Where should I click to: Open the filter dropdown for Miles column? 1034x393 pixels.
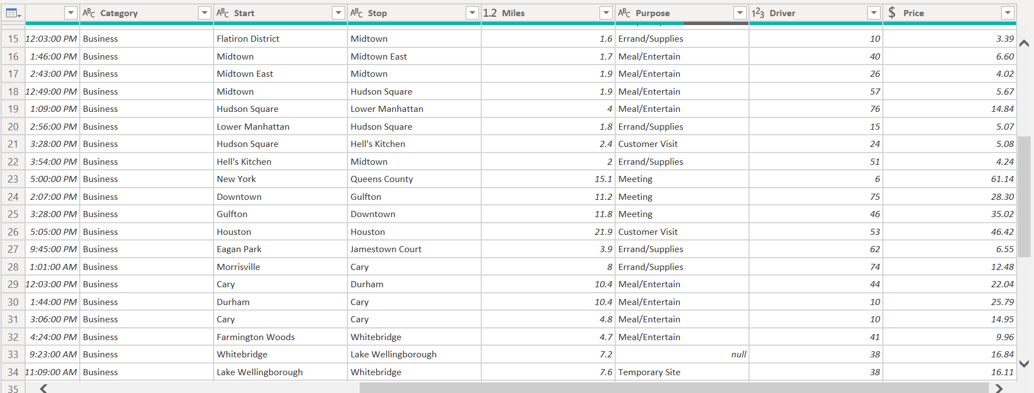coord(606,13)
